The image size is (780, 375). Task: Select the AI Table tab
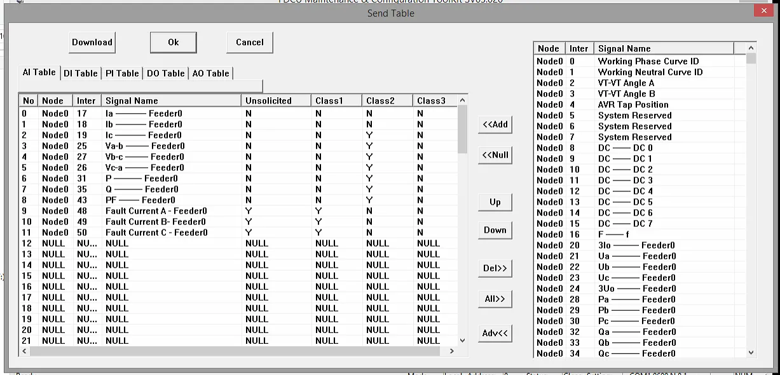pyautogui.click(x=39, y=72)
